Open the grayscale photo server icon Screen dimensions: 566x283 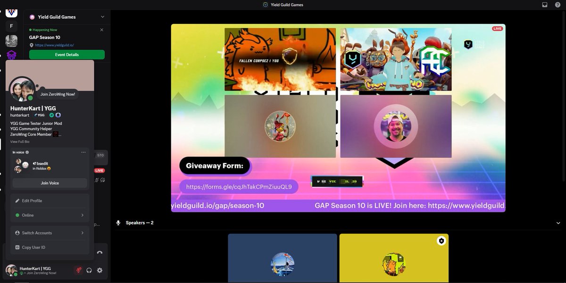(x=11, y=41)
